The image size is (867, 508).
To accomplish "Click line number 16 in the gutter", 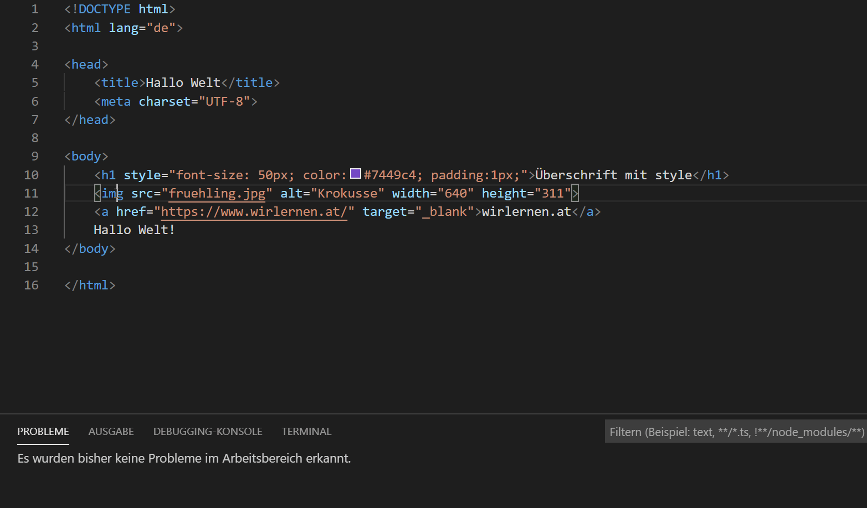I will click(32, 286).
